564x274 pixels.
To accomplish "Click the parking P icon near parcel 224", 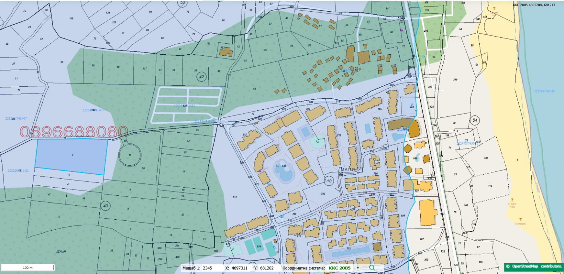I will point(412,104).
